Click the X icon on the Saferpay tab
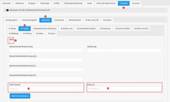This screenshot has height=102, width=170. coord(10,33)
